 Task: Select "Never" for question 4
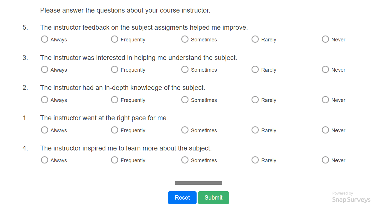[x=325, y=160]
